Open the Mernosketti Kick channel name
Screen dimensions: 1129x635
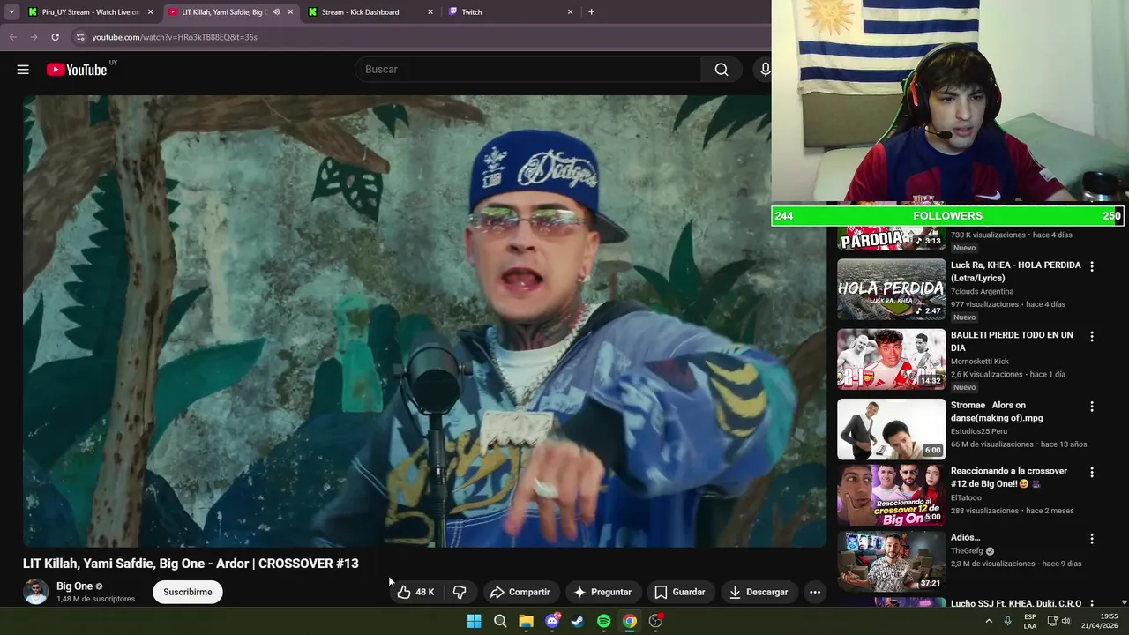(979, 361)
